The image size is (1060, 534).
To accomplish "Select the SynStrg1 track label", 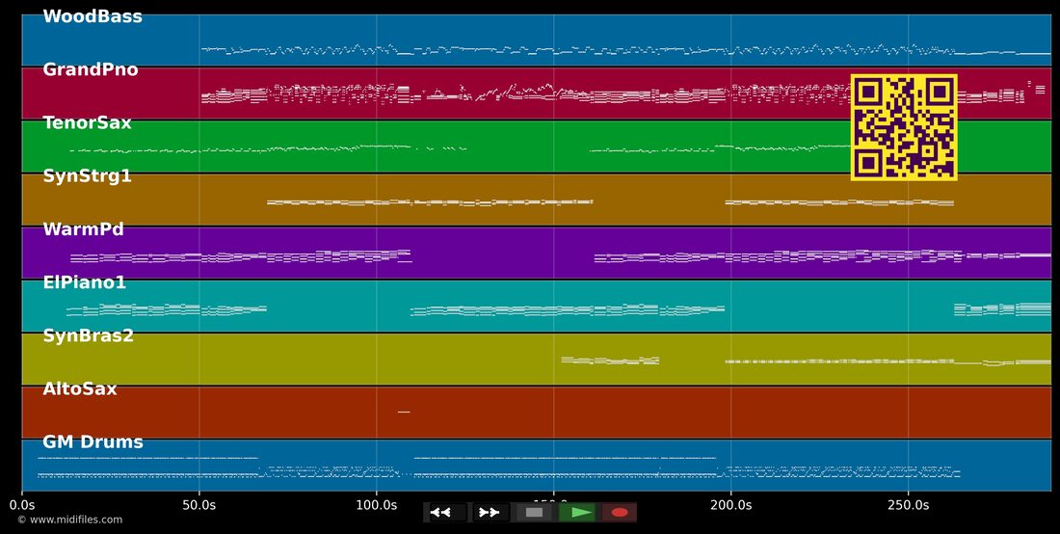I will (x=87, y=176).
